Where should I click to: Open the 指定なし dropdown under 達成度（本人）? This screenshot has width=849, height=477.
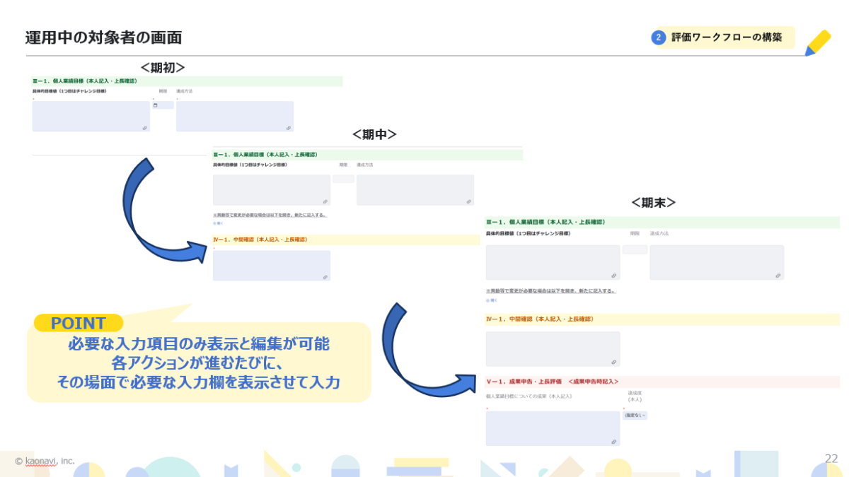tap(635, 416)
